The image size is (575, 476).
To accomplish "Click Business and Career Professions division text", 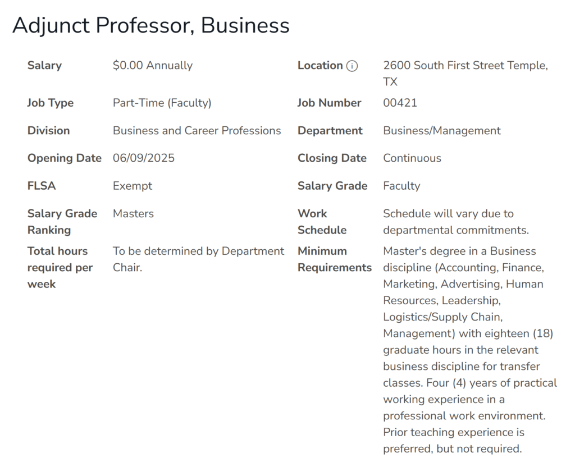I will 197,131.
